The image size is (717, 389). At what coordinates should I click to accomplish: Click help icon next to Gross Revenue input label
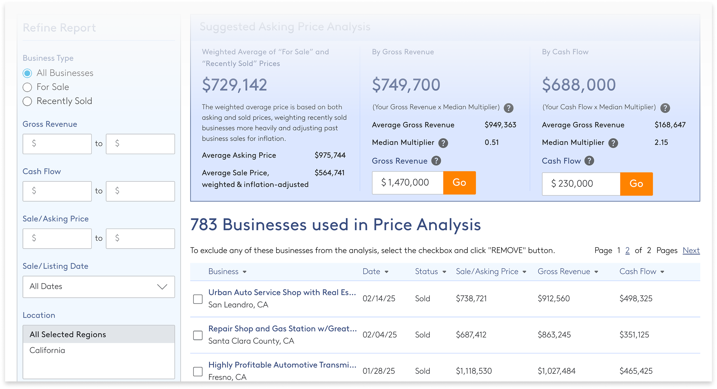(436, 161)
